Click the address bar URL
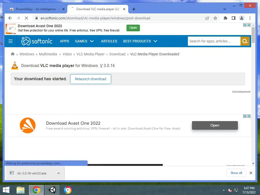260x195 pixels. (95, 18)
